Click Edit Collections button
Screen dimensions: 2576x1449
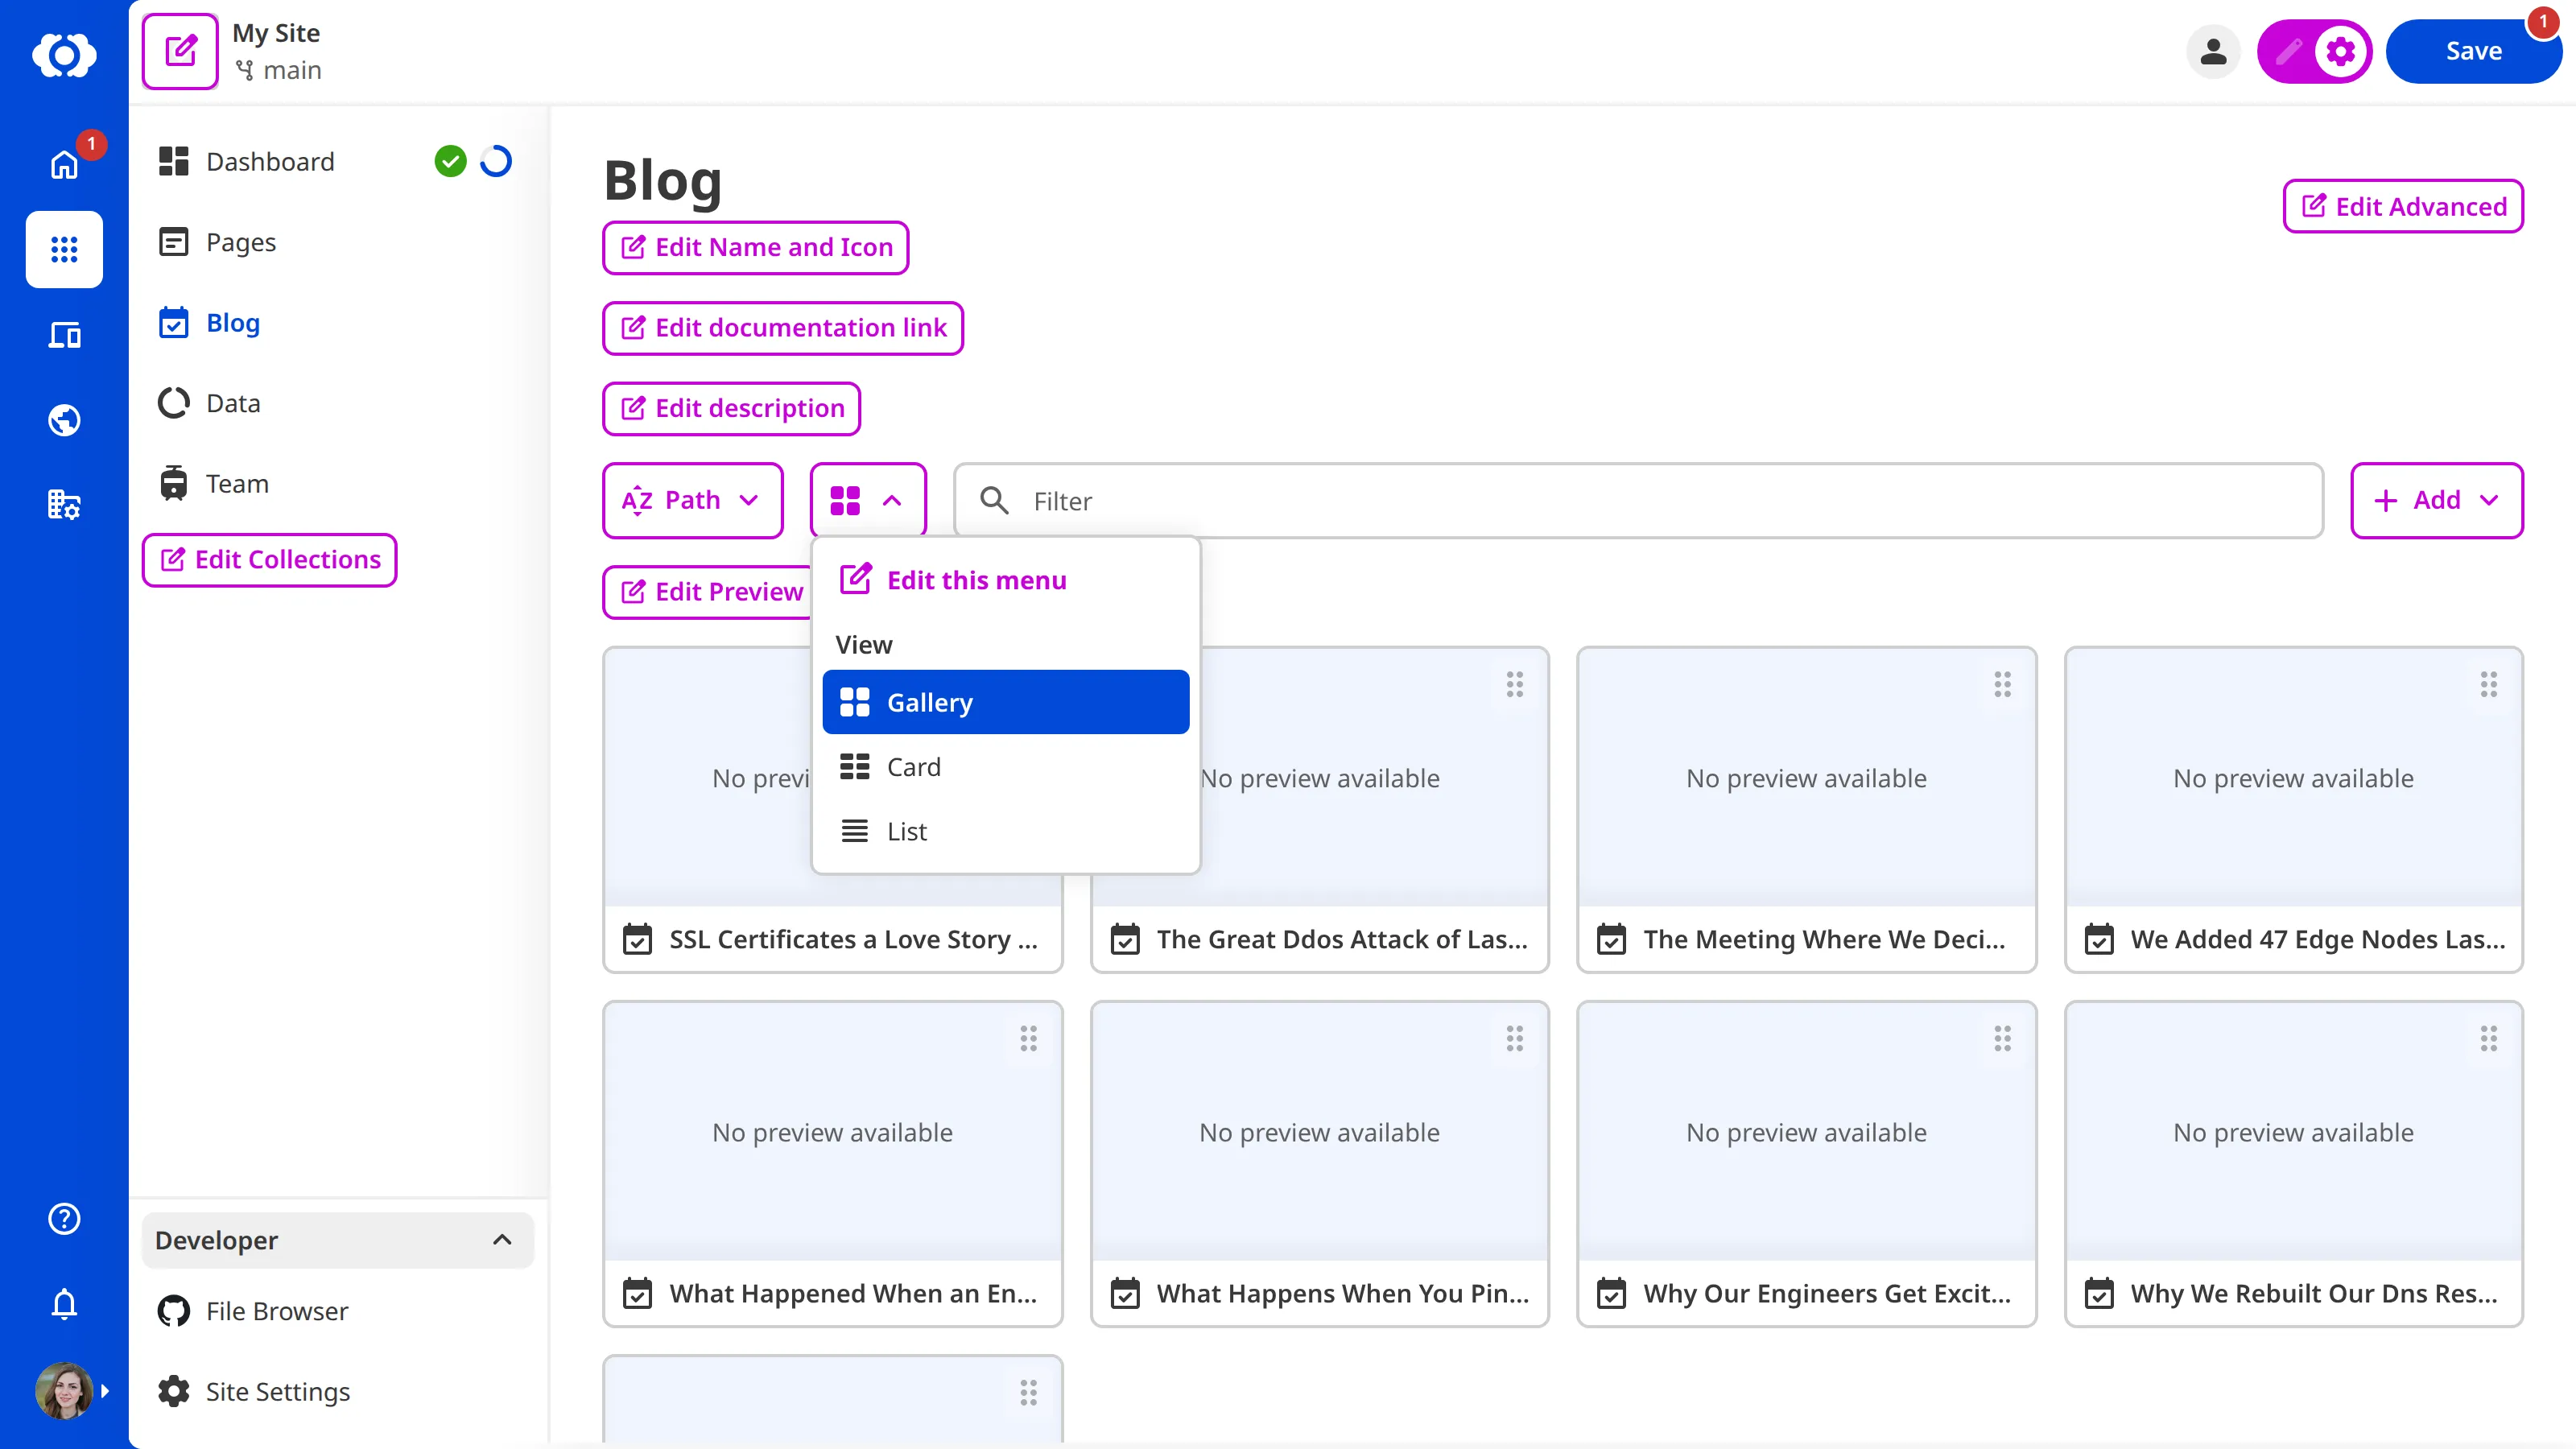point(269,559)
